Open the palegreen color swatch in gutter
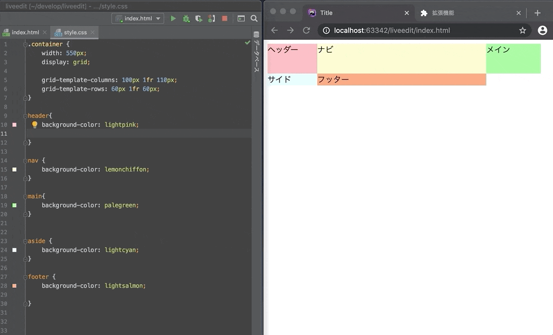The image size is (553, 335). click(14, 205)
